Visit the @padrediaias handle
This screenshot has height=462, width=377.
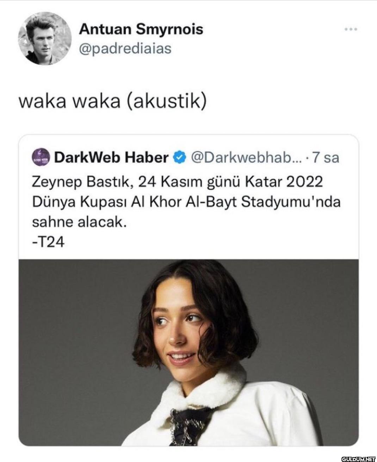125,48
